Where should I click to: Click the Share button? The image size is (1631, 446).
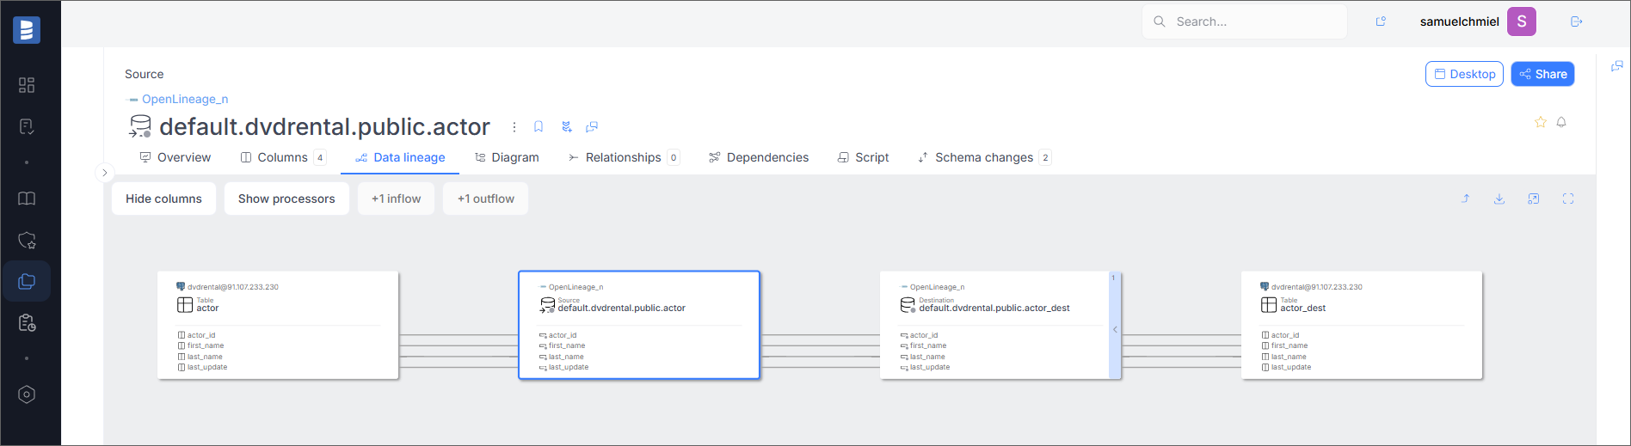tap(1542, 74)
